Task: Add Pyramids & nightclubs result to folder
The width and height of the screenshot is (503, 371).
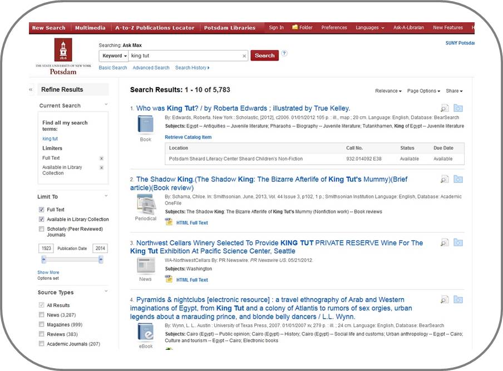Action: [x=458, y=299]
